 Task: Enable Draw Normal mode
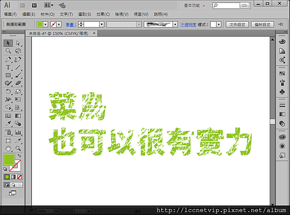(7, 185)
